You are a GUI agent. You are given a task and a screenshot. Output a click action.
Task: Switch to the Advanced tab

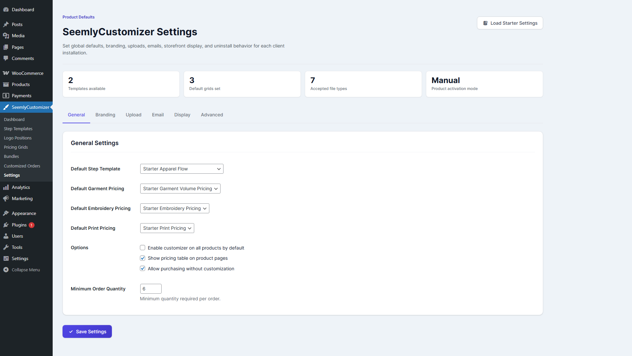pos(212,115)
